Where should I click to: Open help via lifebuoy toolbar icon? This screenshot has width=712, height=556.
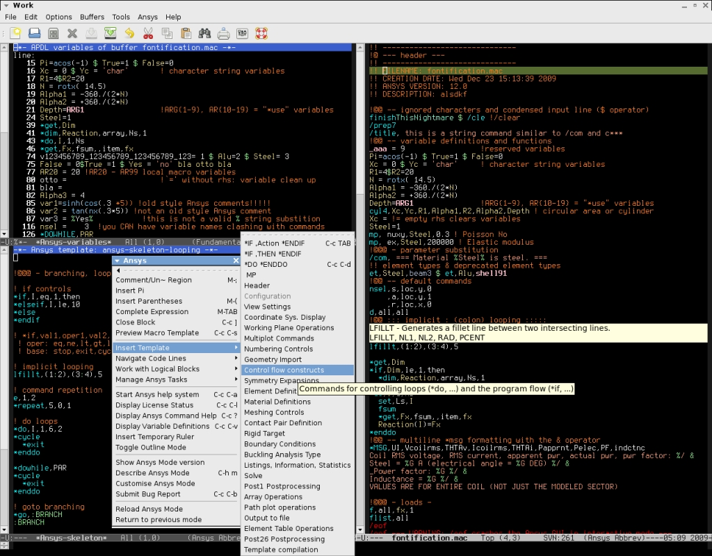point(261,33)
